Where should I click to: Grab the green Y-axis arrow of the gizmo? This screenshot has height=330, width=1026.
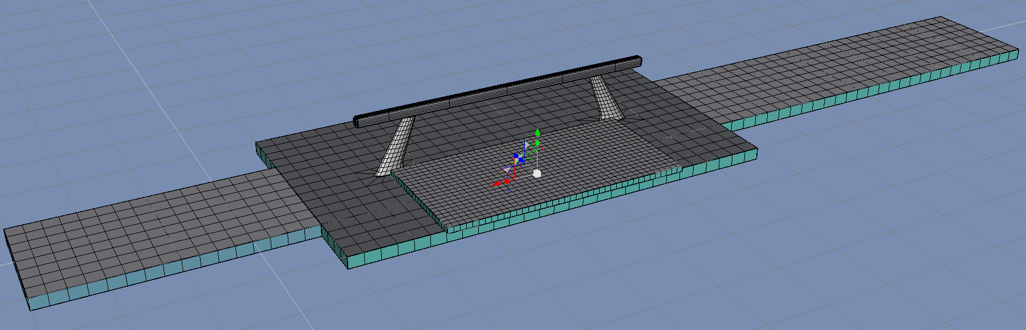coord(538,132)
